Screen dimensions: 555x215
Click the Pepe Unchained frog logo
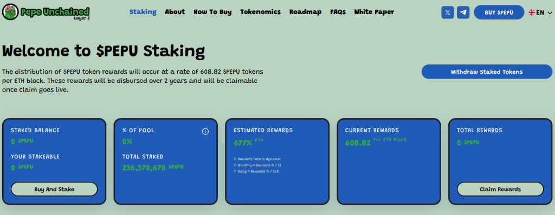coord(11,12)
